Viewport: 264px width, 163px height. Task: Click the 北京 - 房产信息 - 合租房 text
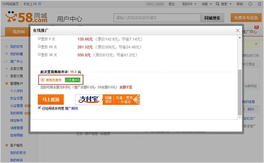[x=93, y=134]
